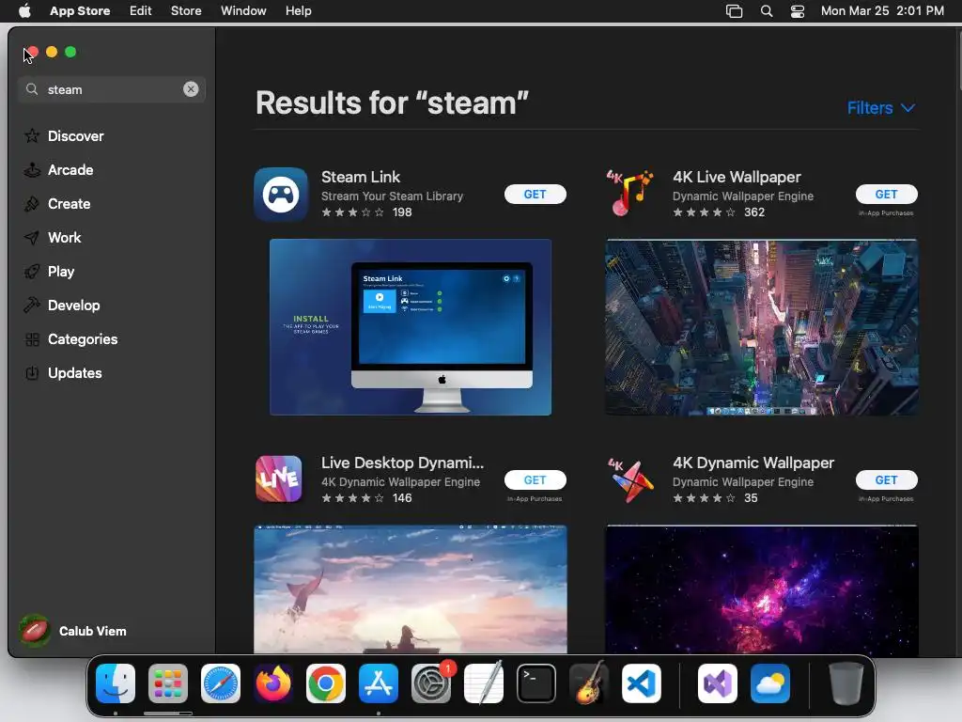Open the Window menu
The width and height of the screenshot is (962, 722).
pos(243,10)
